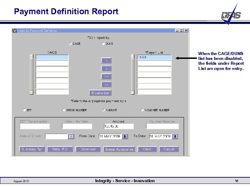Choose the EFT payment type
Viewport: 250px width, 187px height.
24,110
